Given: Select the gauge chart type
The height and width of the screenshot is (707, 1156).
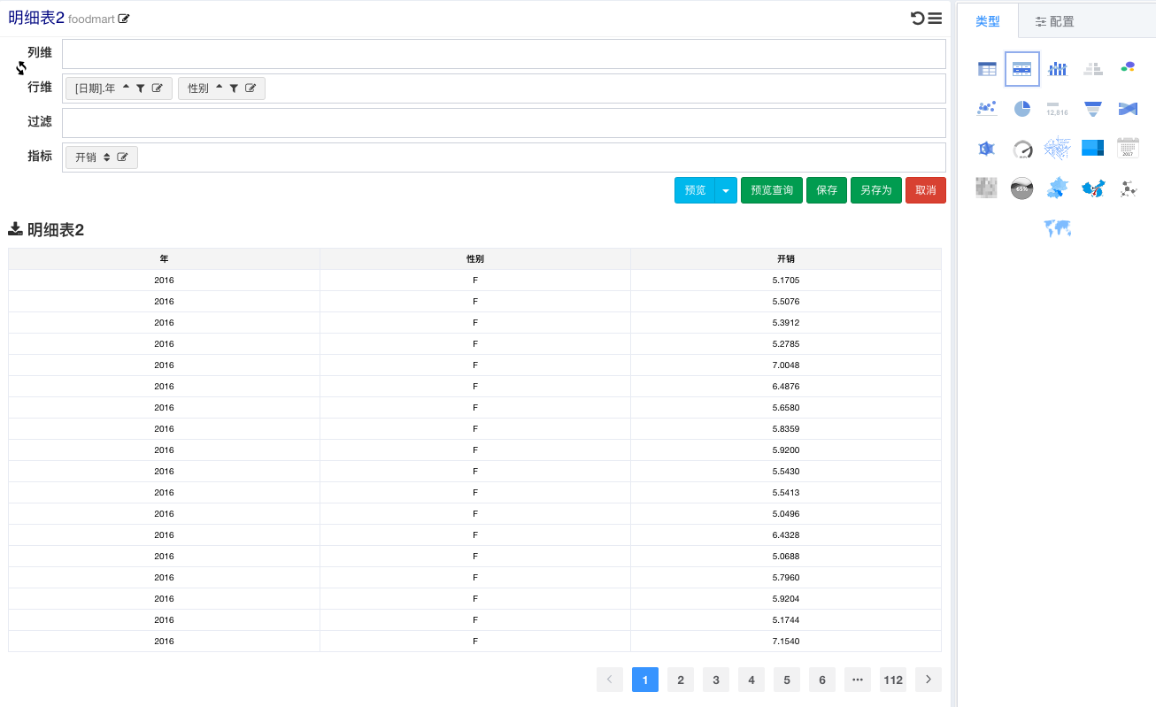Looking at the screenshot, I should [1022, 149].
